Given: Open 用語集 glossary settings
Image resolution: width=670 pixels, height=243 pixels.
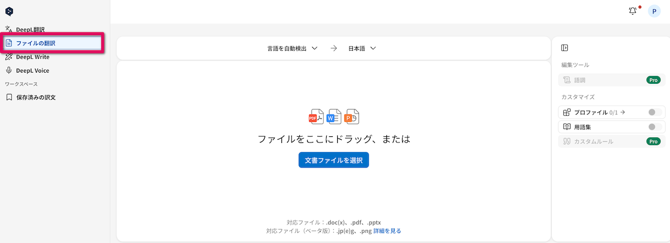Looking at the screenshot, I should pos(582,127).
